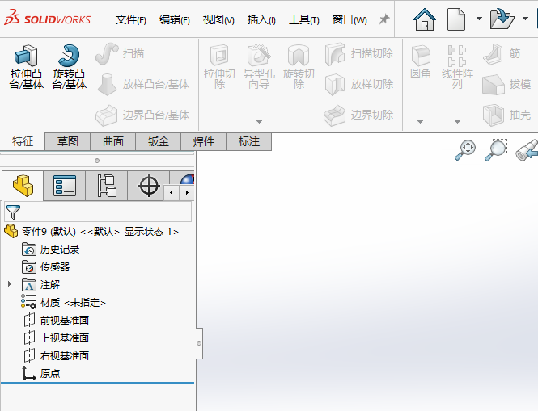Image resolution: width=538 pixels, height=411 pixels.
Task: Click the Extruded Boss/Base (拉伸凸台/基体) tool
Action: pos(27,67)
